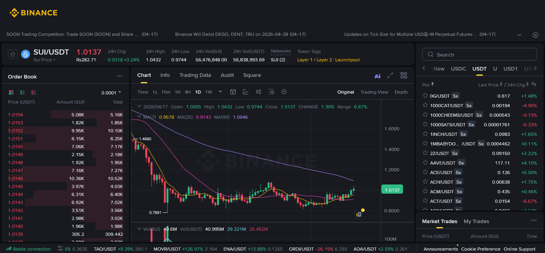
Task: Change candlestick chart style icon
Action: (x=259, y=92)
